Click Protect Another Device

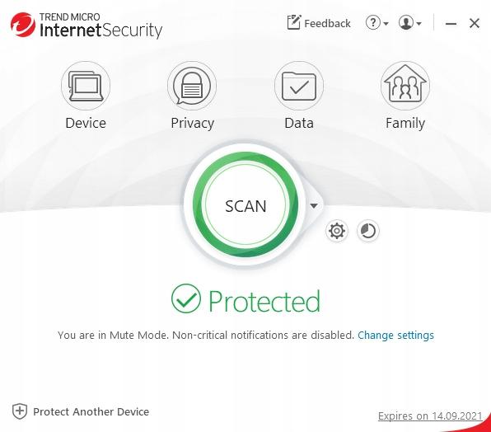point(91,411)
